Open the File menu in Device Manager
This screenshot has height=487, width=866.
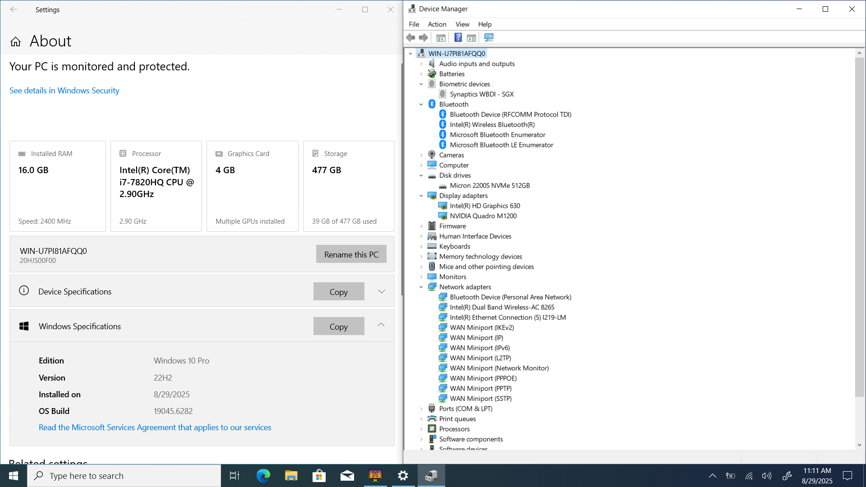[x=414, y=24]
